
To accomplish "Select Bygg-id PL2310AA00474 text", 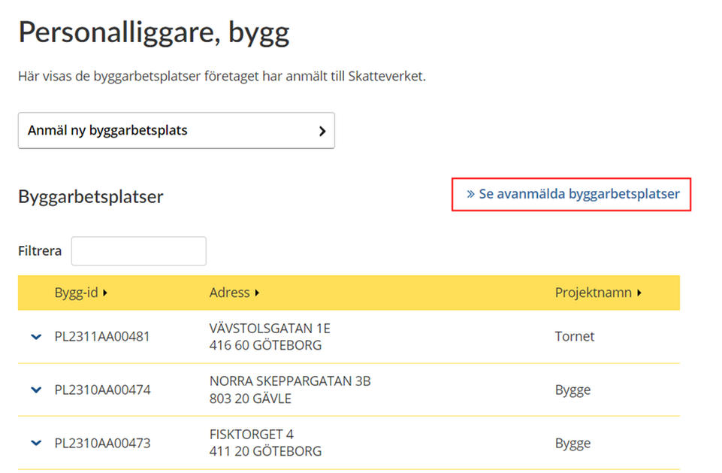I will coord(102,390).
